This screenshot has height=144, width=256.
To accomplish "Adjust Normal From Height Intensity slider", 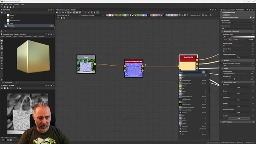I will tap(225, 66).
